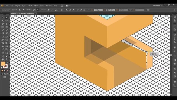Open the Window menu
177x100 pixels.
tap(49, 6)
